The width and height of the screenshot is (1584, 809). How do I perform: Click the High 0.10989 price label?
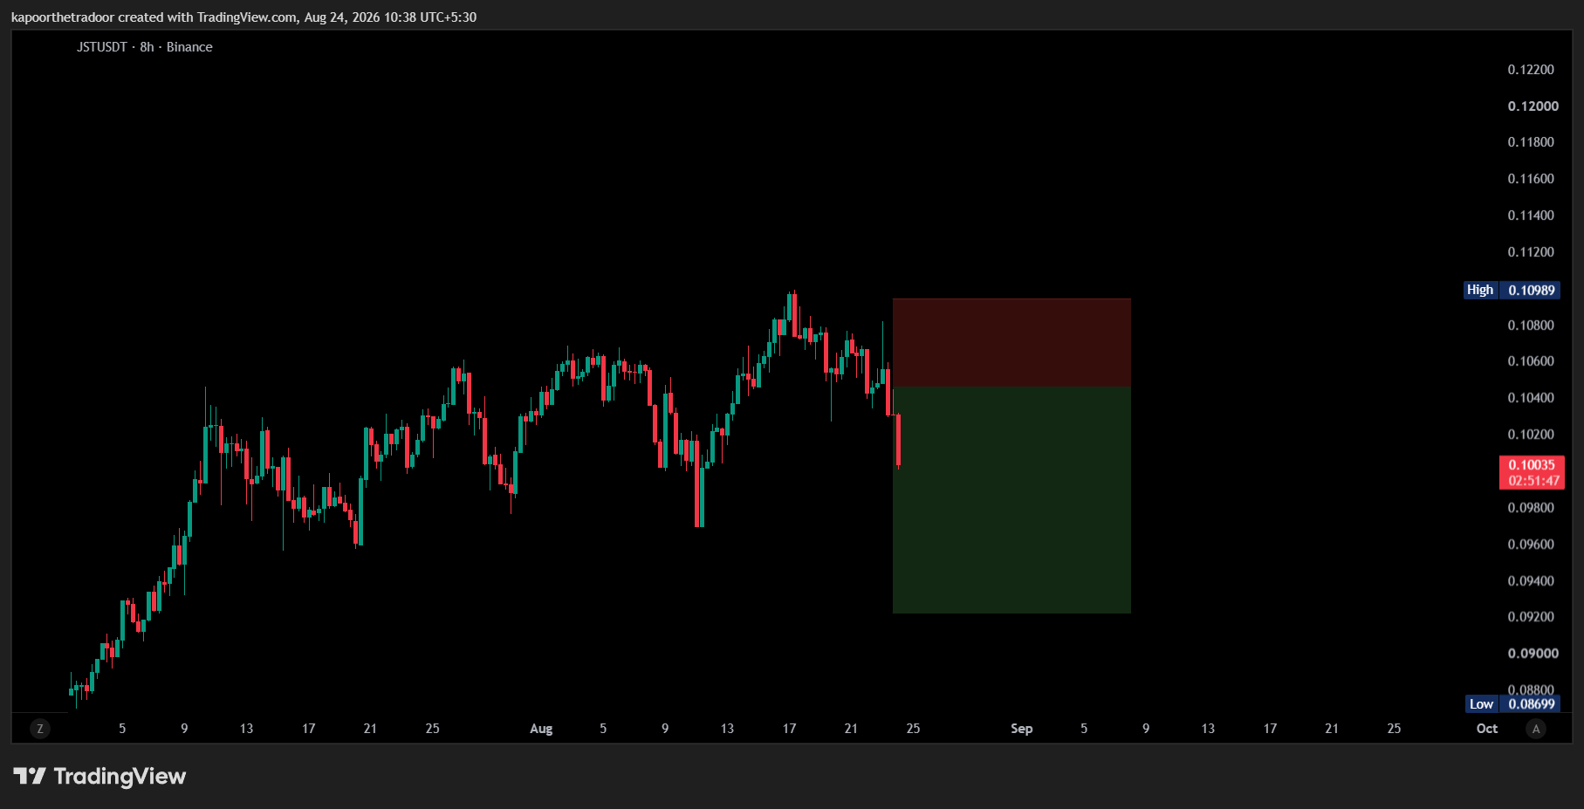coord(1512,290)
